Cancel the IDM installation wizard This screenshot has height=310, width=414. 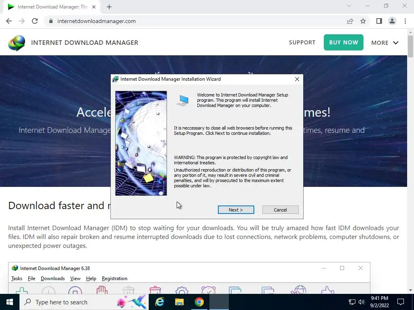pos(280,210)
